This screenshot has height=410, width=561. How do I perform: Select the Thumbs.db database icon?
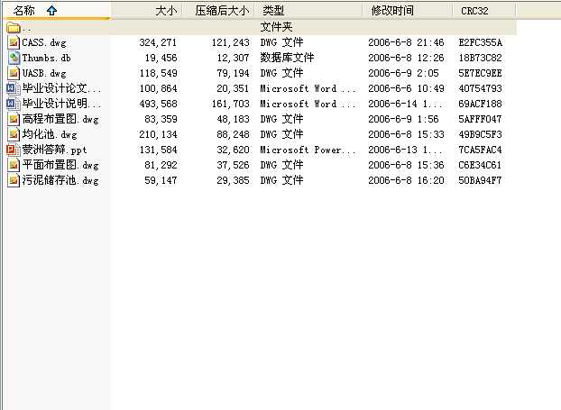pyautogui.click(x=14, y=58)
